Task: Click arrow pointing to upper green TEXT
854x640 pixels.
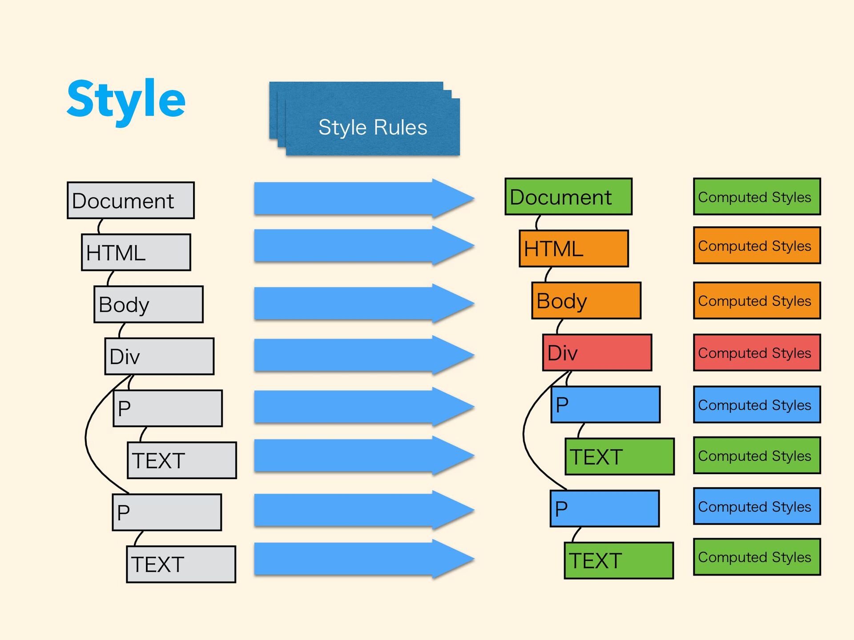Action: point(364,456)
